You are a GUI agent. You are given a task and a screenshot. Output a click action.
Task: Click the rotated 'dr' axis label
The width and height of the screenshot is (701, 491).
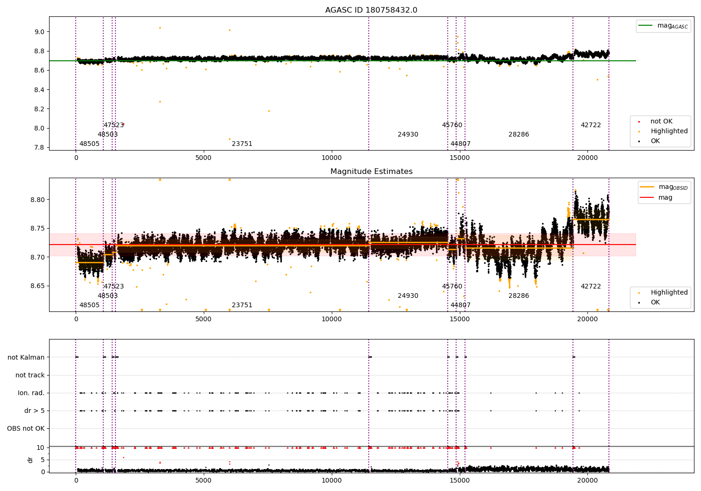tap(30, 460)
